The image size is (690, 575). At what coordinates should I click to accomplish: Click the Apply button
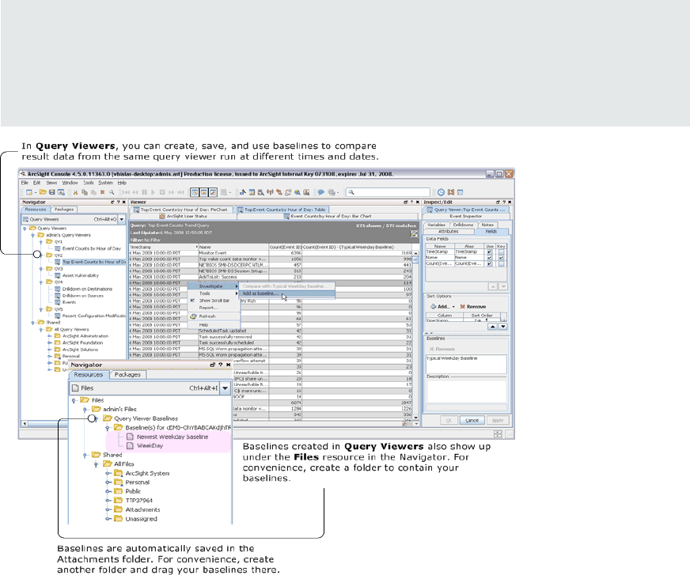(x=498, y=420)
